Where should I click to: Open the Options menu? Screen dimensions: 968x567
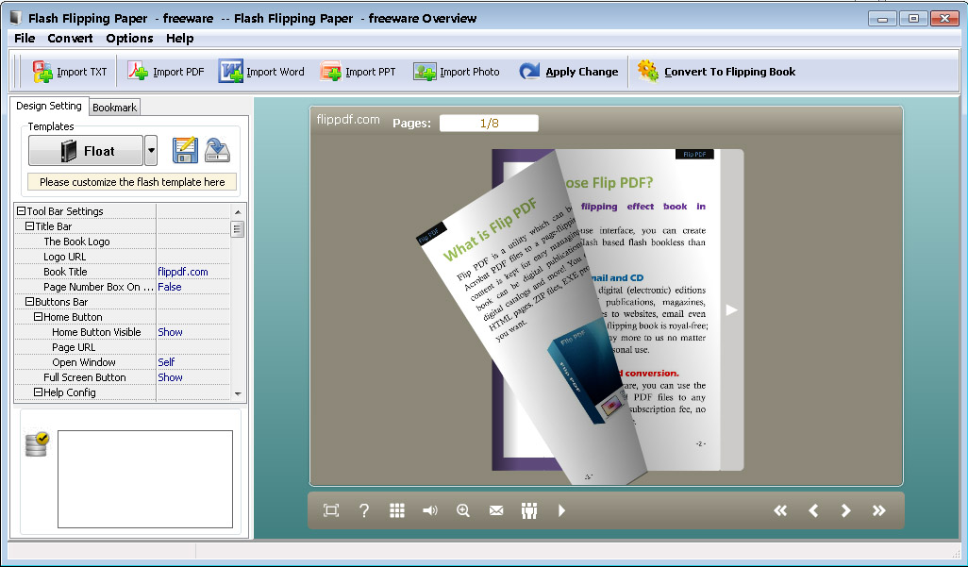point(129,39)
